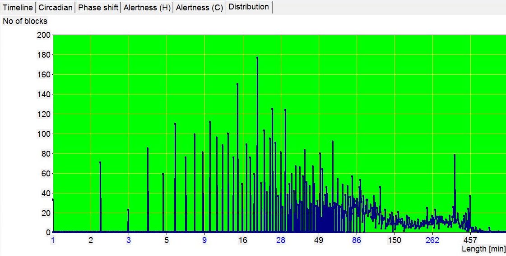506x256 pixels.
Task: Click the x-axis label 262
Action: [x=432, y=240]
